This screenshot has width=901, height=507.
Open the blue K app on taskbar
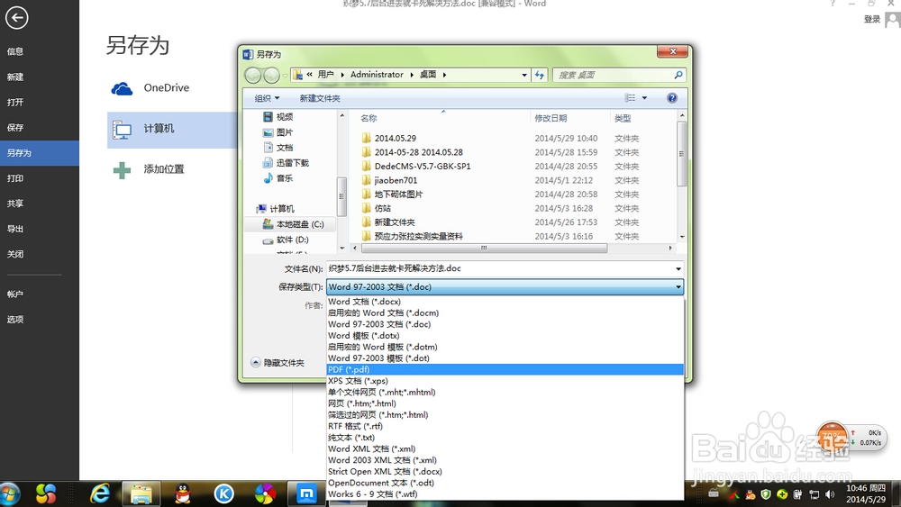click(x=224, y=493)
